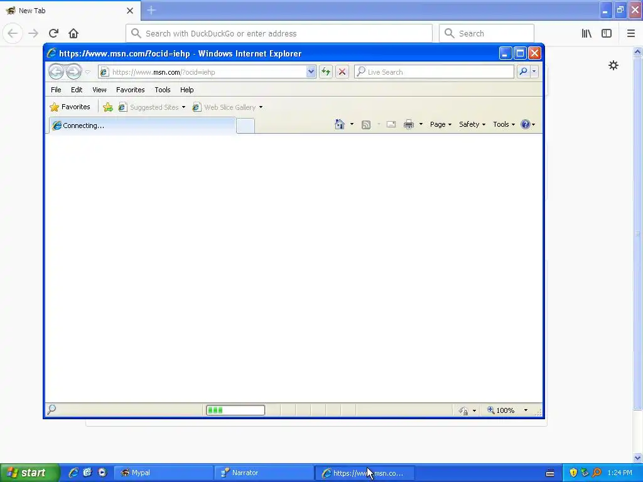Click the Mypal window vertical scrollbar
The width and height of the screenshot is (643, 482).
click(638, 233)
